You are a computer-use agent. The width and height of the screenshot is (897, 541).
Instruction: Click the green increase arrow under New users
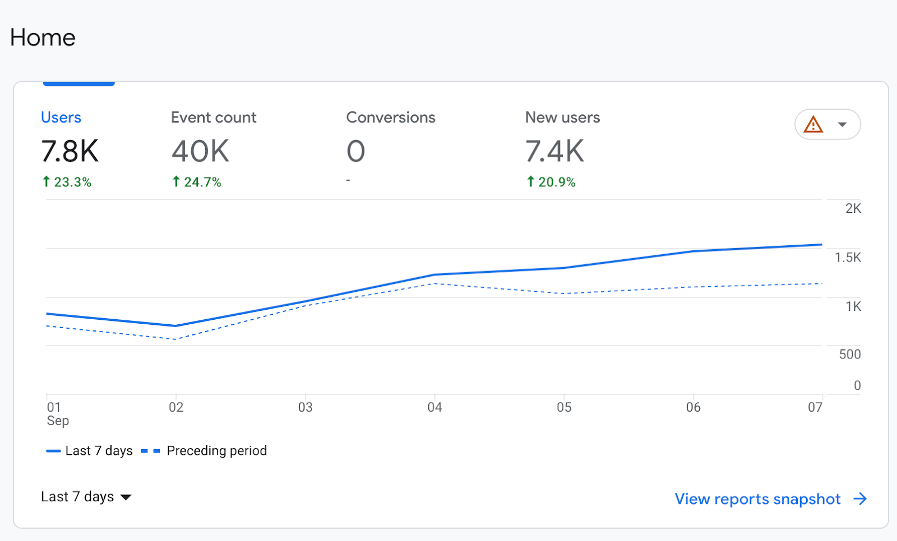point(530,181)
